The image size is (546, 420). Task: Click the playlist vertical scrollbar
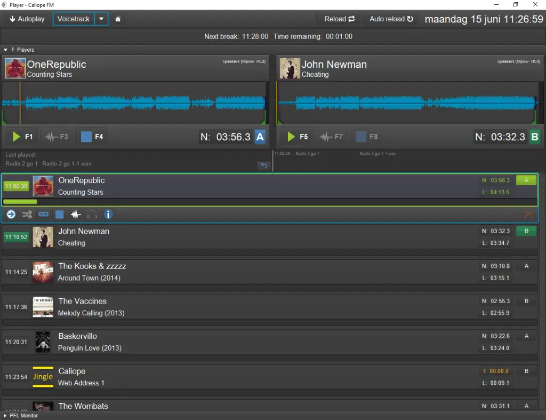542,292
